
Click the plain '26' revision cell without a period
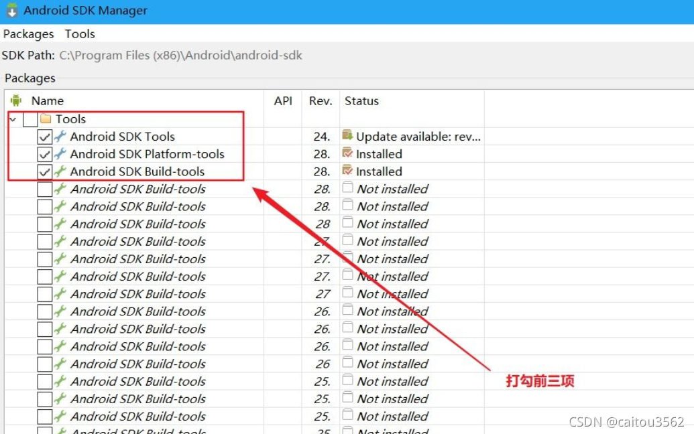point(323,364)
